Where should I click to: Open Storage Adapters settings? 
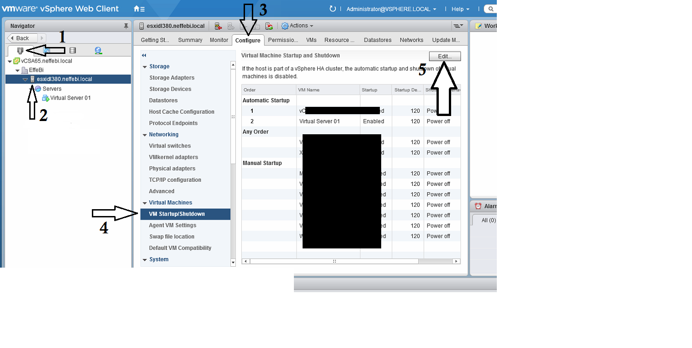click(172, 78)
